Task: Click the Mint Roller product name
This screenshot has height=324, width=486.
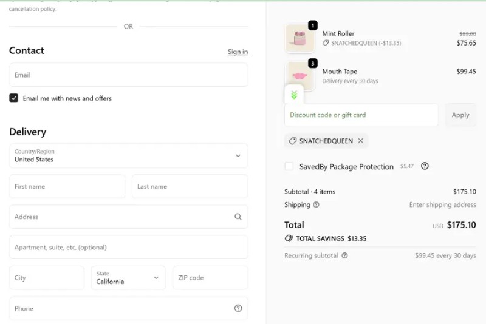Action: (338, 33)
